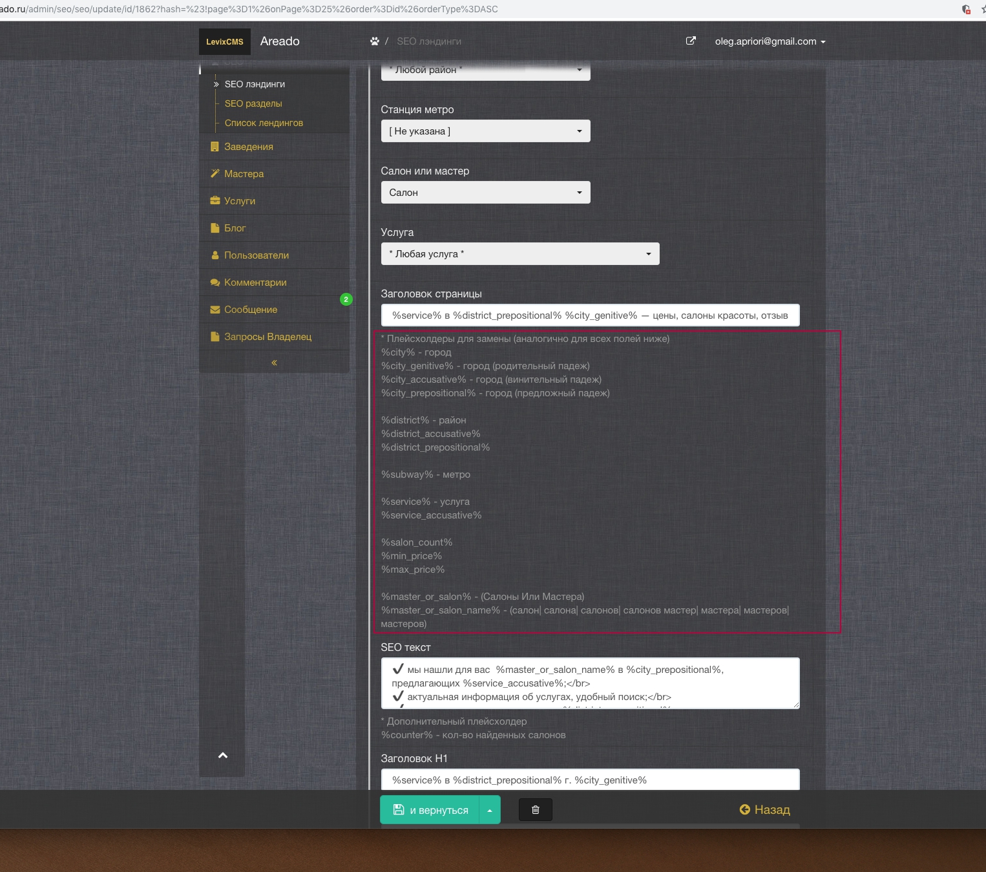
Task: Collapse sidebar with double chevron icon
Action: click(274, 363)
